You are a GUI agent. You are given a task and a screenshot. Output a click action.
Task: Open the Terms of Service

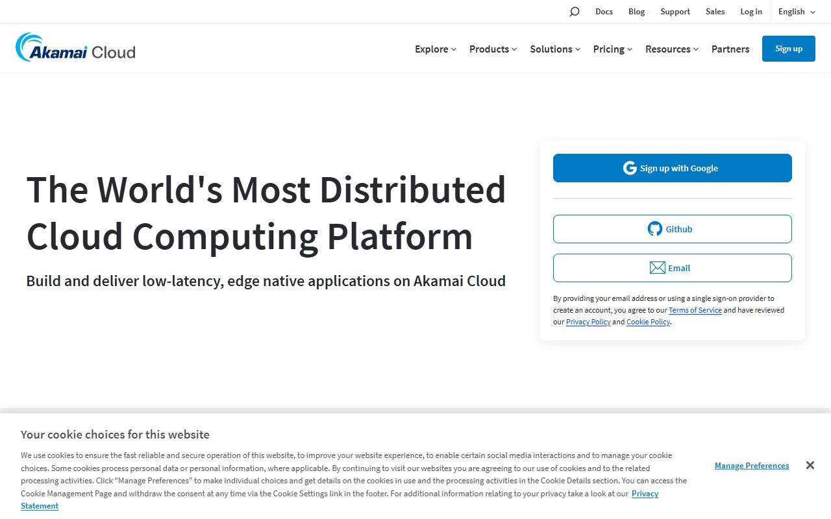click(695, 310)
